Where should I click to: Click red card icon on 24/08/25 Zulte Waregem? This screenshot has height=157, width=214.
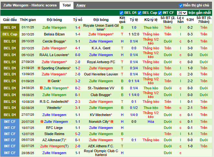click(41, 88)
